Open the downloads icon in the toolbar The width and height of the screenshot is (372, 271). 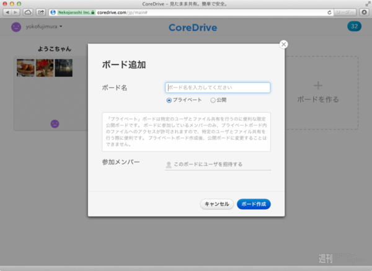(364, 12)
